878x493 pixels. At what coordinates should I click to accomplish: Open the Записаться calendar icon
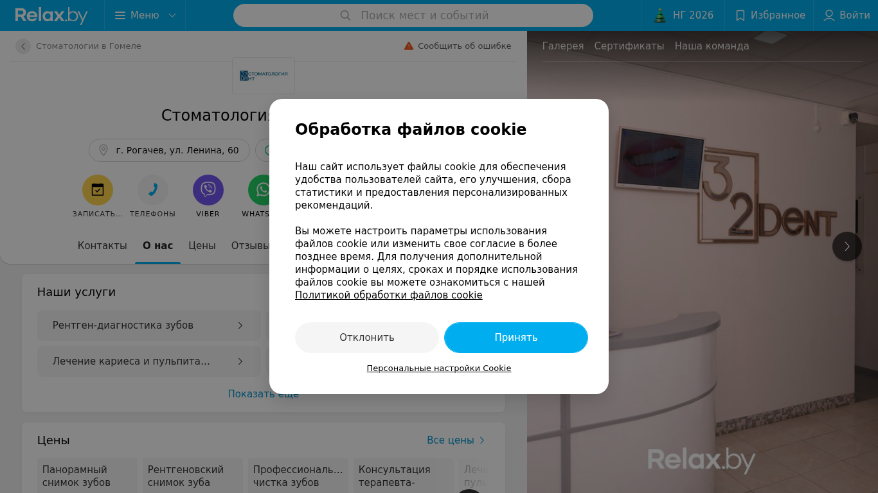coord(98,190)
